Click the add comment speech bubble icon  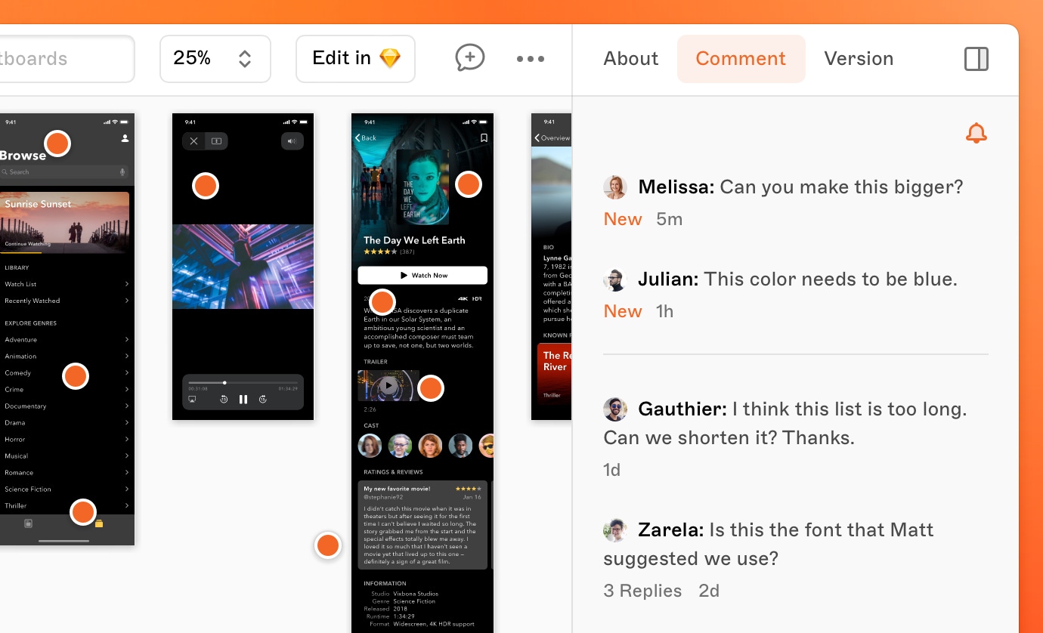pyautogui.click(x=469, y=58)
